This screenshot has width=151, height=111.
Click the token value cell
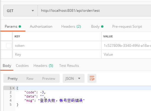[x=126, y=46]
